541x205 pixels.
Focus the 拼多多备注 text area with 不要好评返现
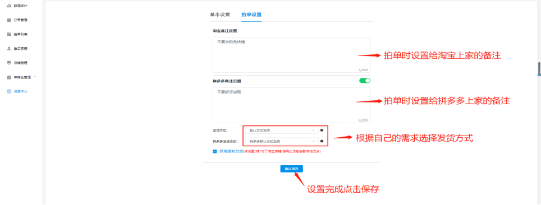coord(292,105)
